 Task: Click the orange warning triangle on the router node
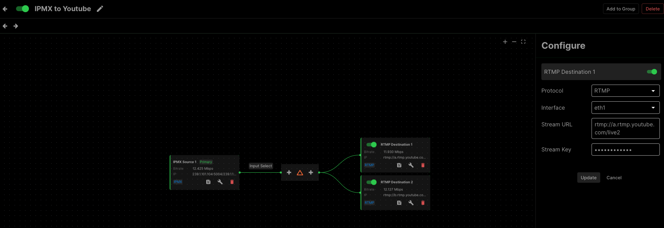(x=300, y=173)
